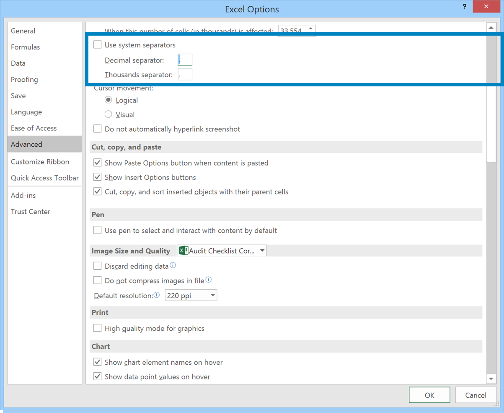The height and width of the screenshot is (413, 504).
Task: Open the Trust Center category
Action: tap(44, 211)
